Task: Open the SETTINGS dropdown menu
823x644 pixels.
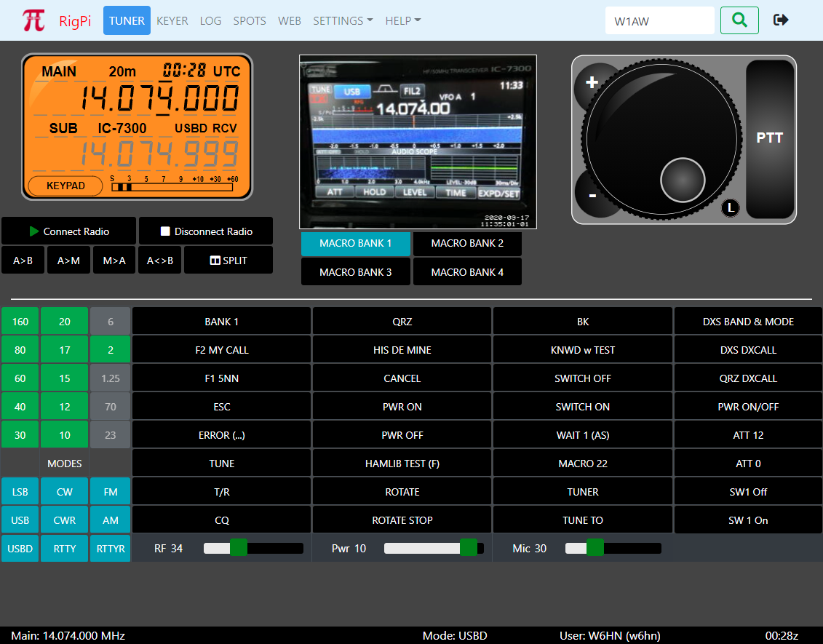Action: pos(343,21)
